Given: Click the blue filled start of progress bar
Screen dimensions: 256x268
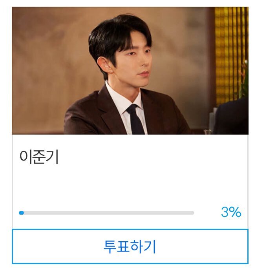Looking at the screenshot, I should [21, 213].
